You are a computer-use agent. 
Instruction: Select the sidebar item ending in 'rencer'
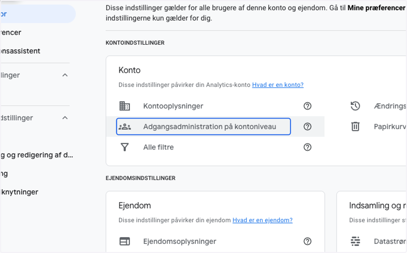click(x=11, y=33)
